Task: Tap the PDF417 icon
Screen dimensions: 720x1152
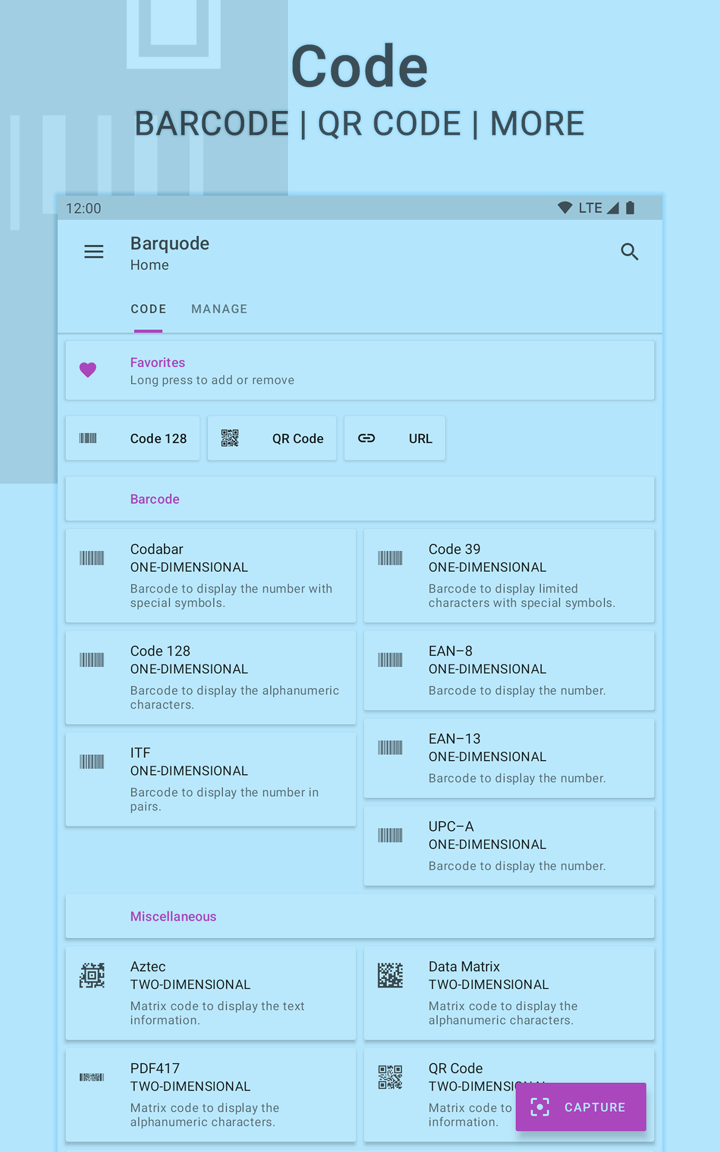Action: tap(92, 1078)
